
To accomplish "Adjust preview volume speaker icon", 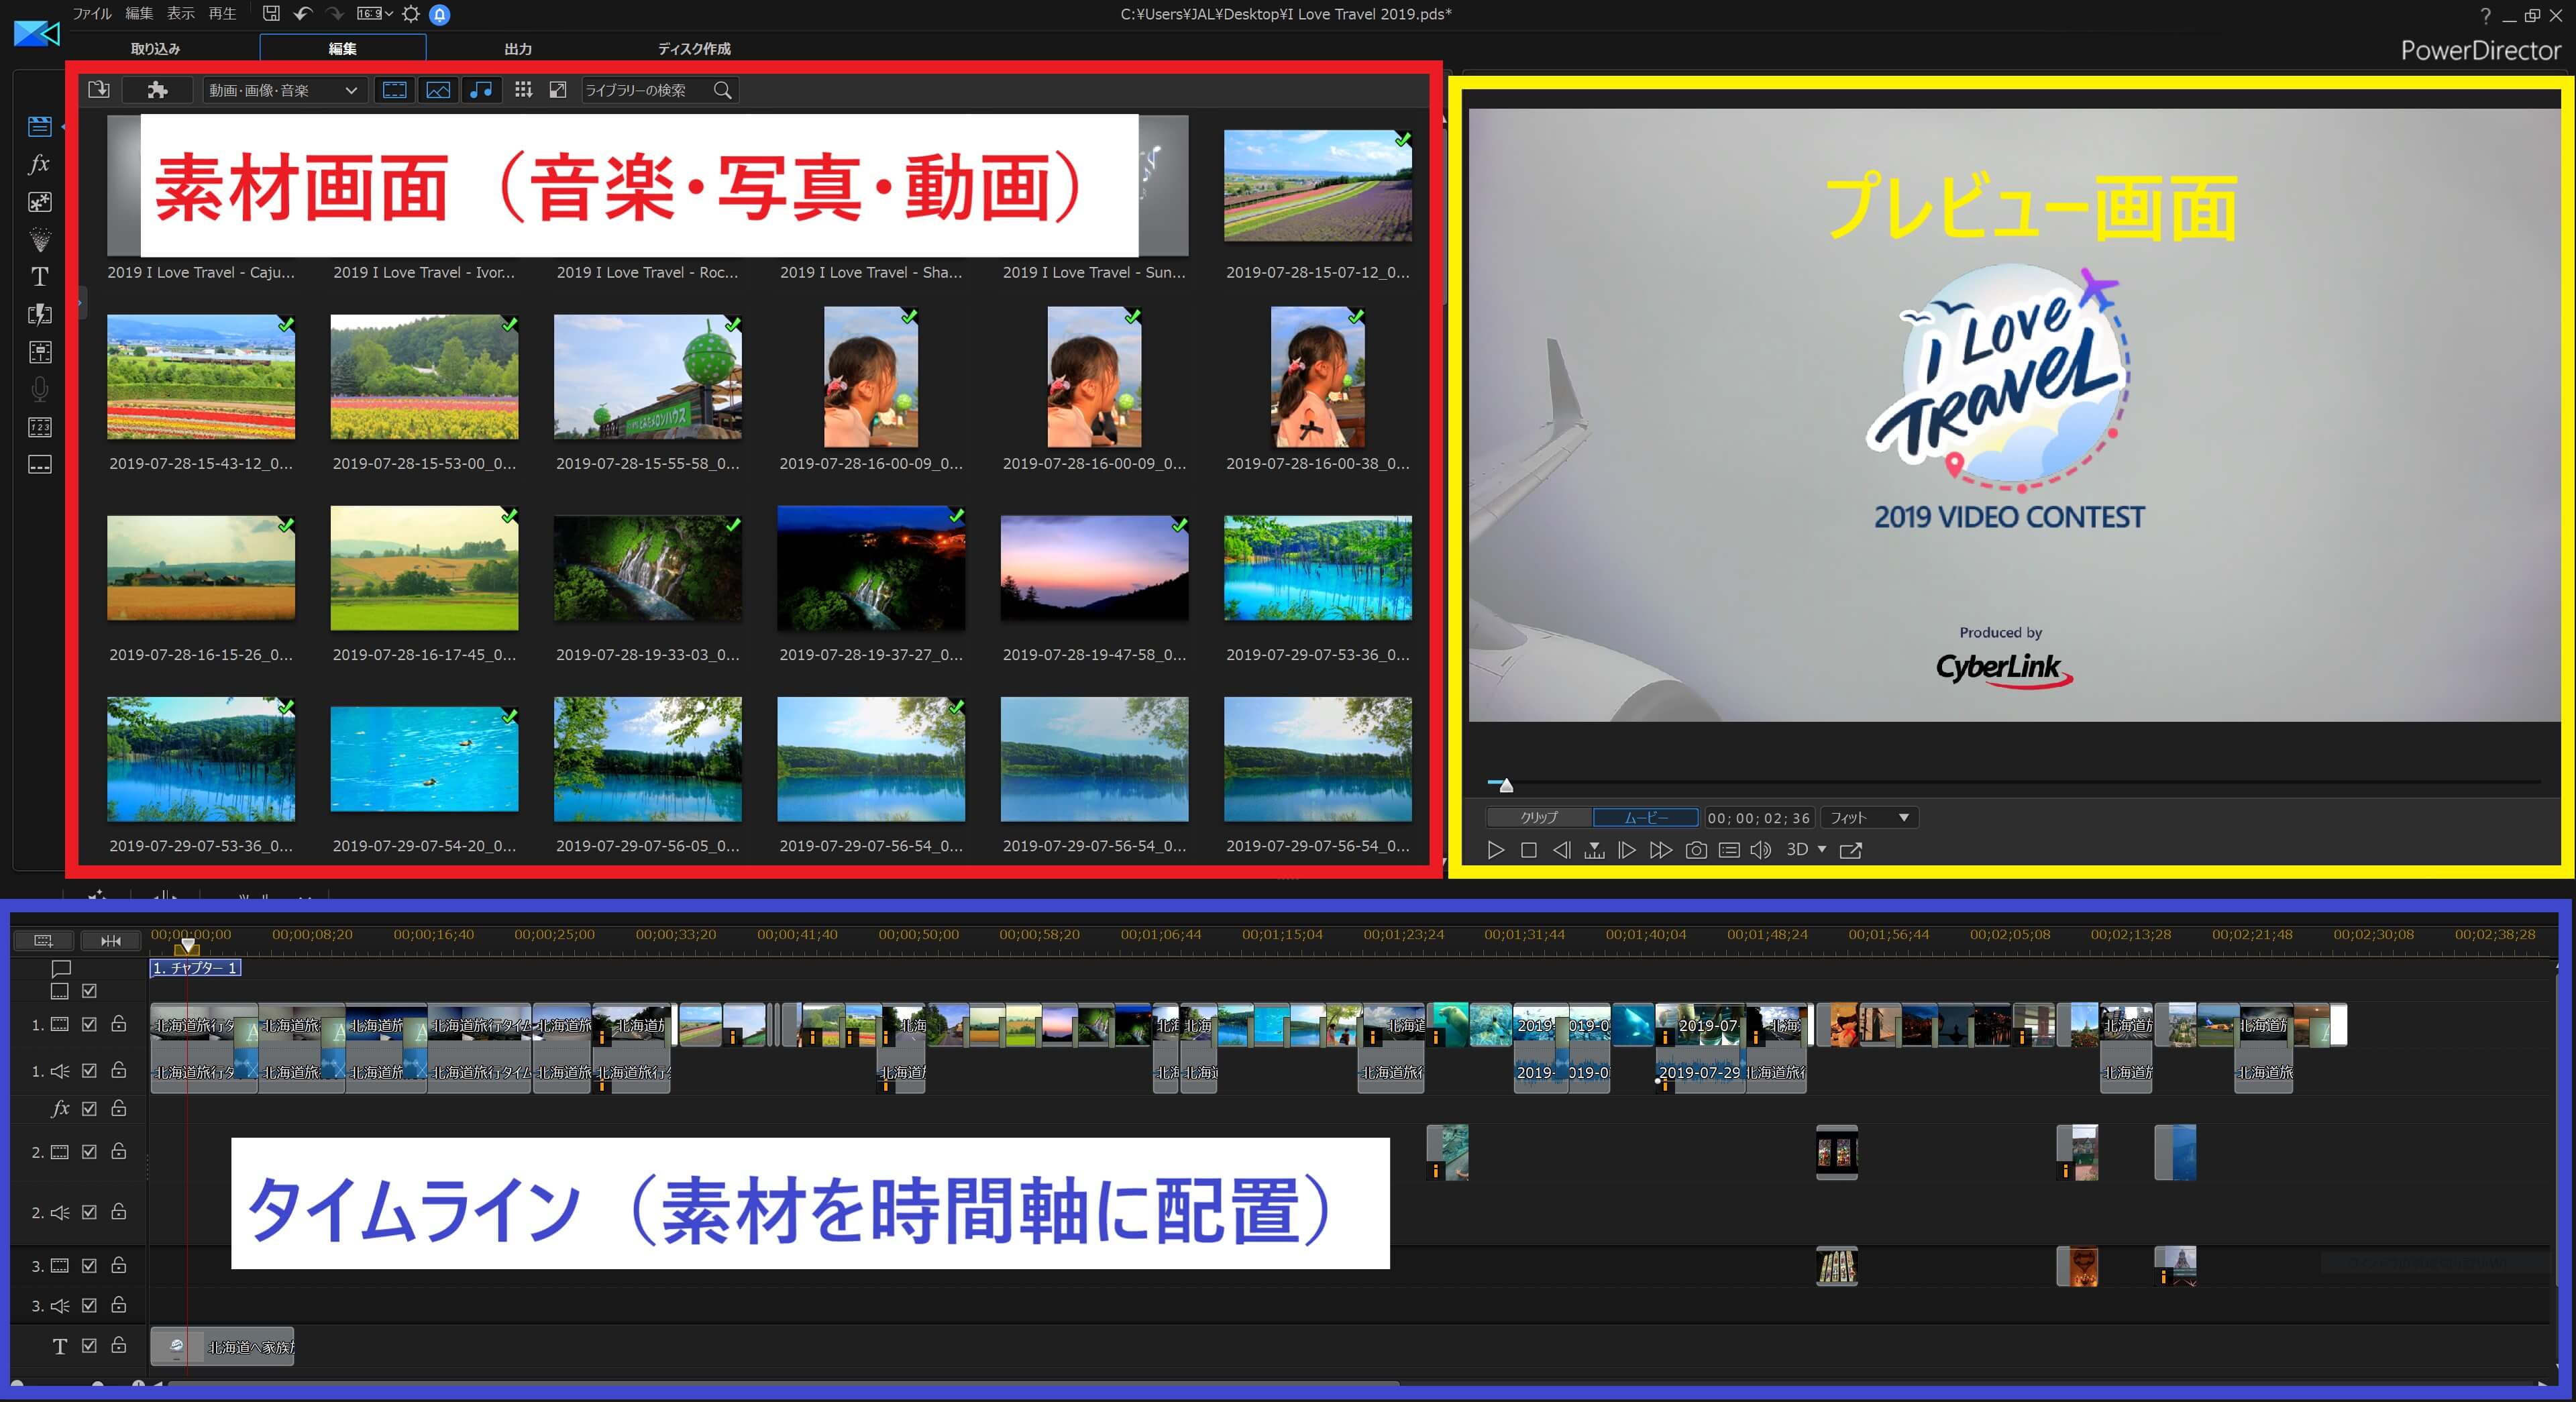I will pos(1761,850).
